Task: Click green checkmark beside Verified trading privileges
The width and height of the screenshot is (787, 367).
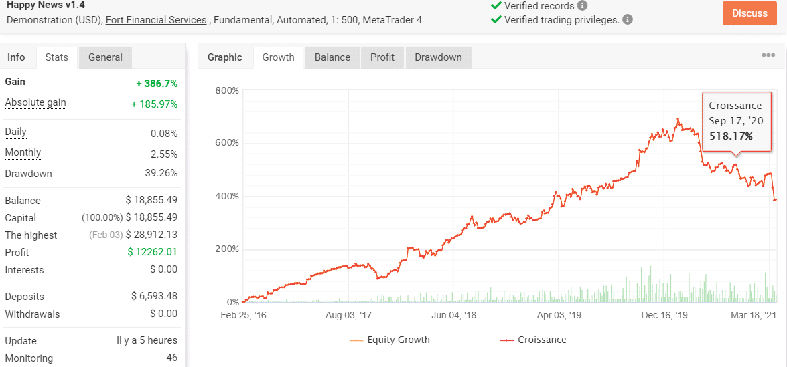Action: click(496, 20)
